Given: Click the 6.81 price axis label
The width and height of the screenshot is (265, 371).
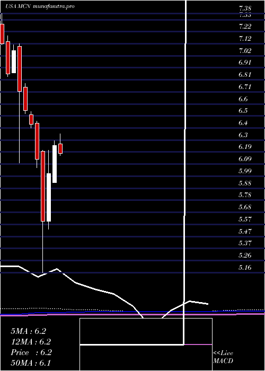Looking at the screenshot, I should (x=245, y=75).
